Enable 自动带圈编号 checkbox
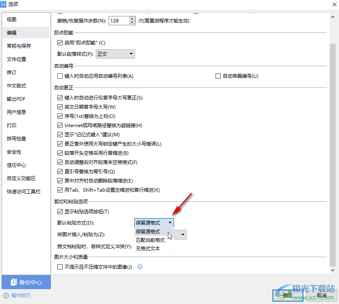Image resolution: width=339 pixels, height=304 pixels. (218, 76)
